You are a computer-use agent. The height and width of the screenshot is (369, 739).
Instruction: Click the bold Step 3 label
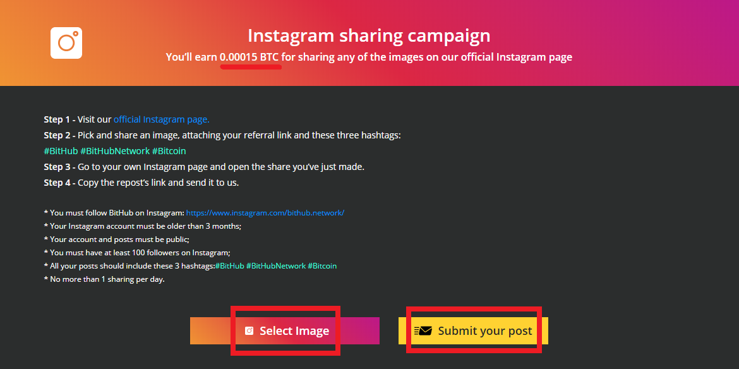pyautogui.click(x=59, y=167)
